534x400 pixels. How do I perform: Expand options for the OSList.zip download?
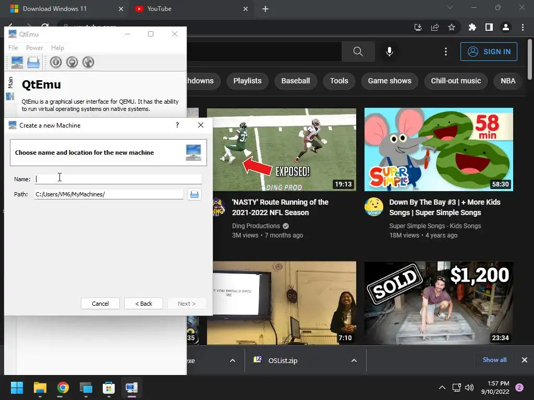(354, 360)
